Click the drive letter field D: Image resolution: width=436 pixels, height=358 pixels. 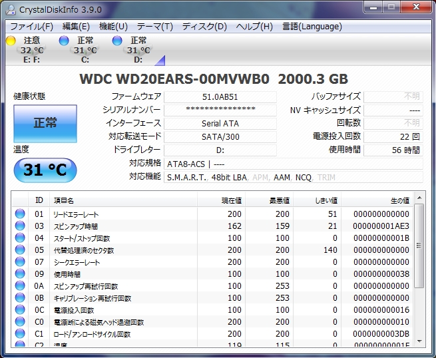(x=220, y=150)
